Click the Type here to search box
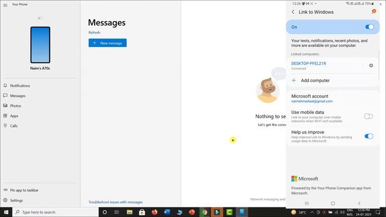 pos(55,212)
